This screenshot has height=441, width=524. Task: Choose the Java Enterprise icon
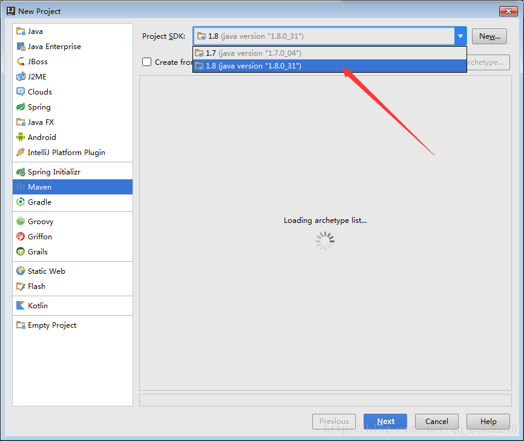21,47
